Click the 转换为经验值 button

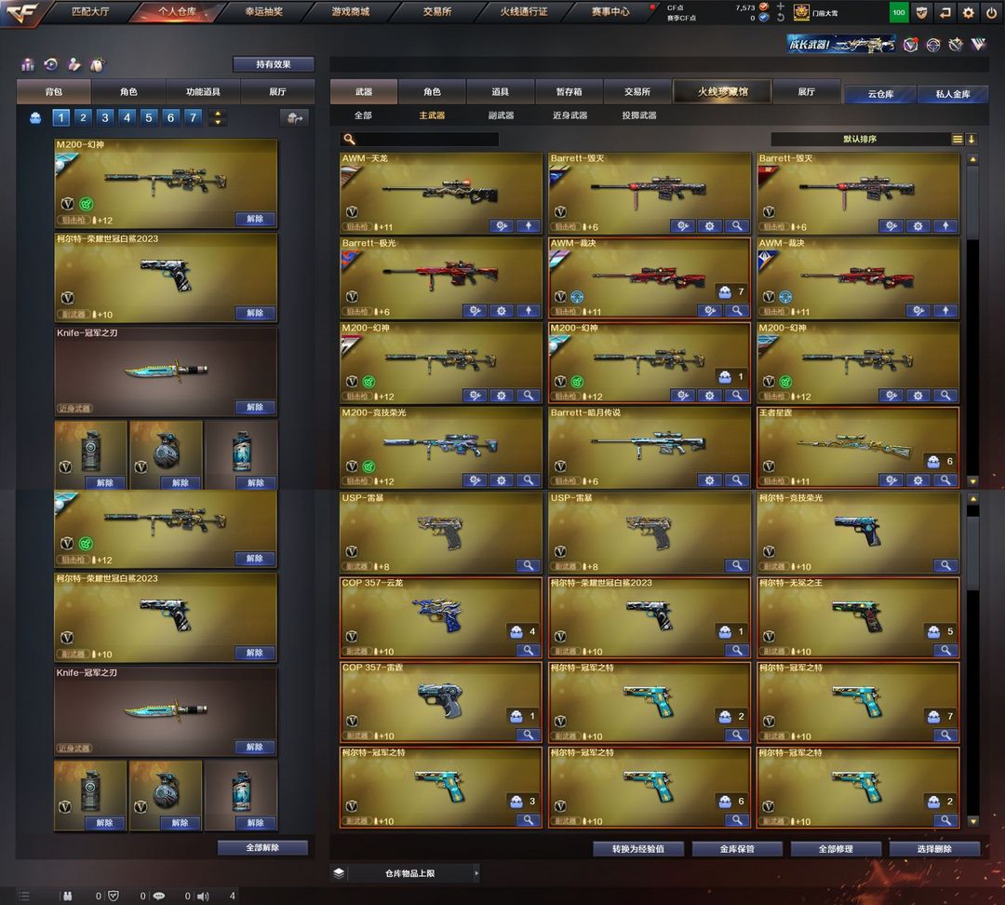(x=638, y=848)
